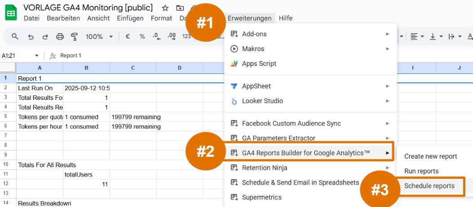473x207 pixels.
Task: Expand the Add-ons submenu arrow
Action: [x=388, y=34]
